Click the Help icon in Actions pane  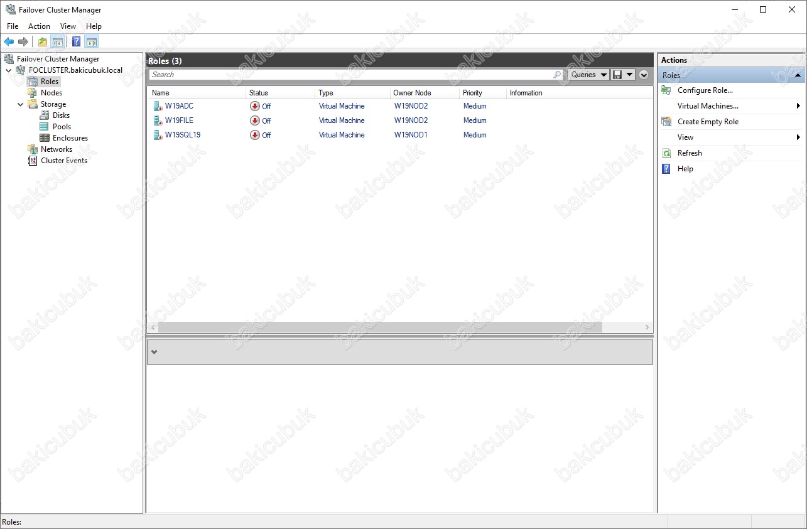click(666, 169)
